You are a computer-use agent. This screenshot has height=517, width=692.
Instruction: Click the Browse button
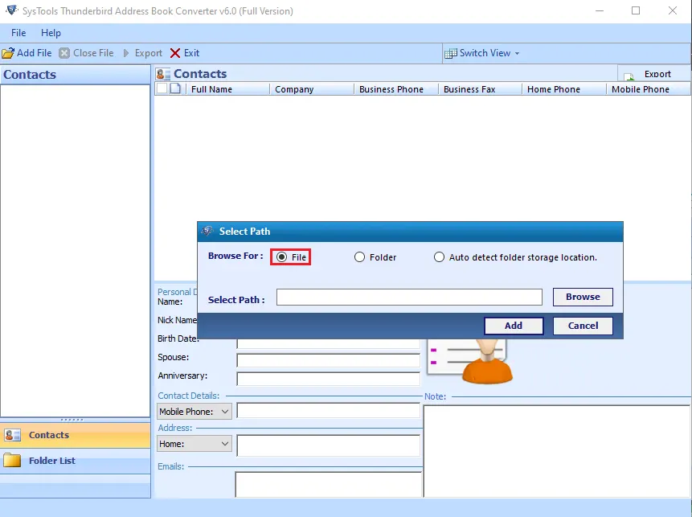[583, 297]
